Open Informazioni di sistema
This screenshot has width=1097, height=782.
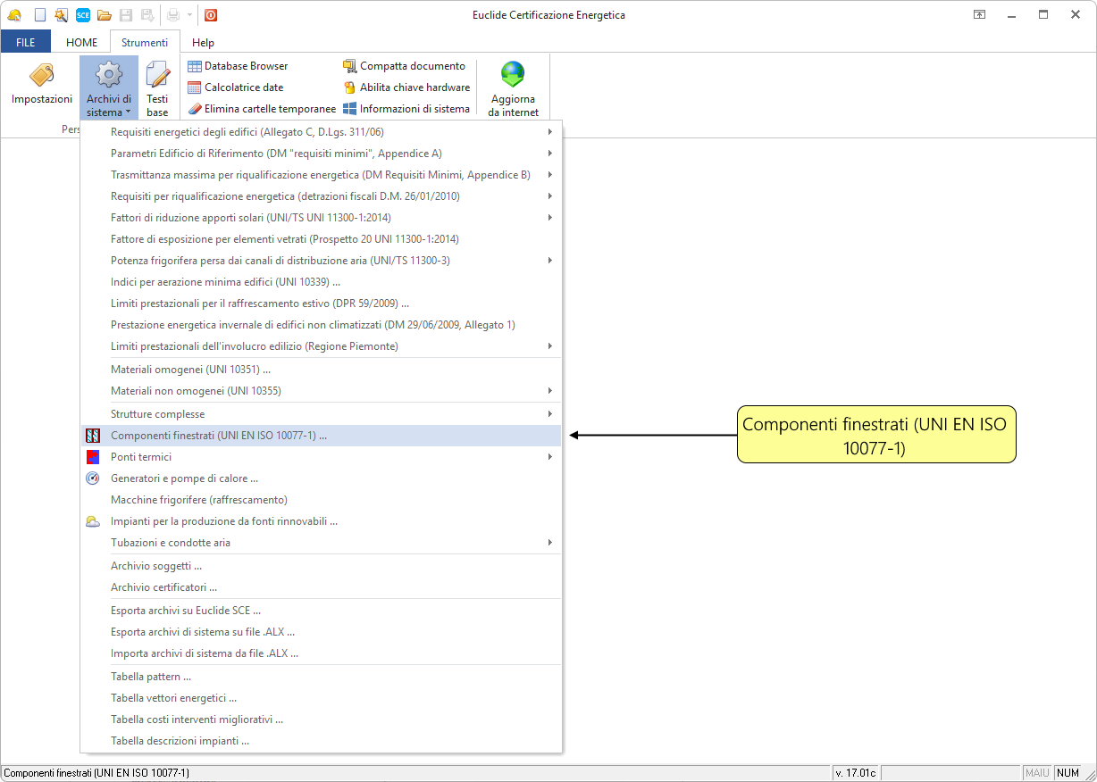(406, 109)
